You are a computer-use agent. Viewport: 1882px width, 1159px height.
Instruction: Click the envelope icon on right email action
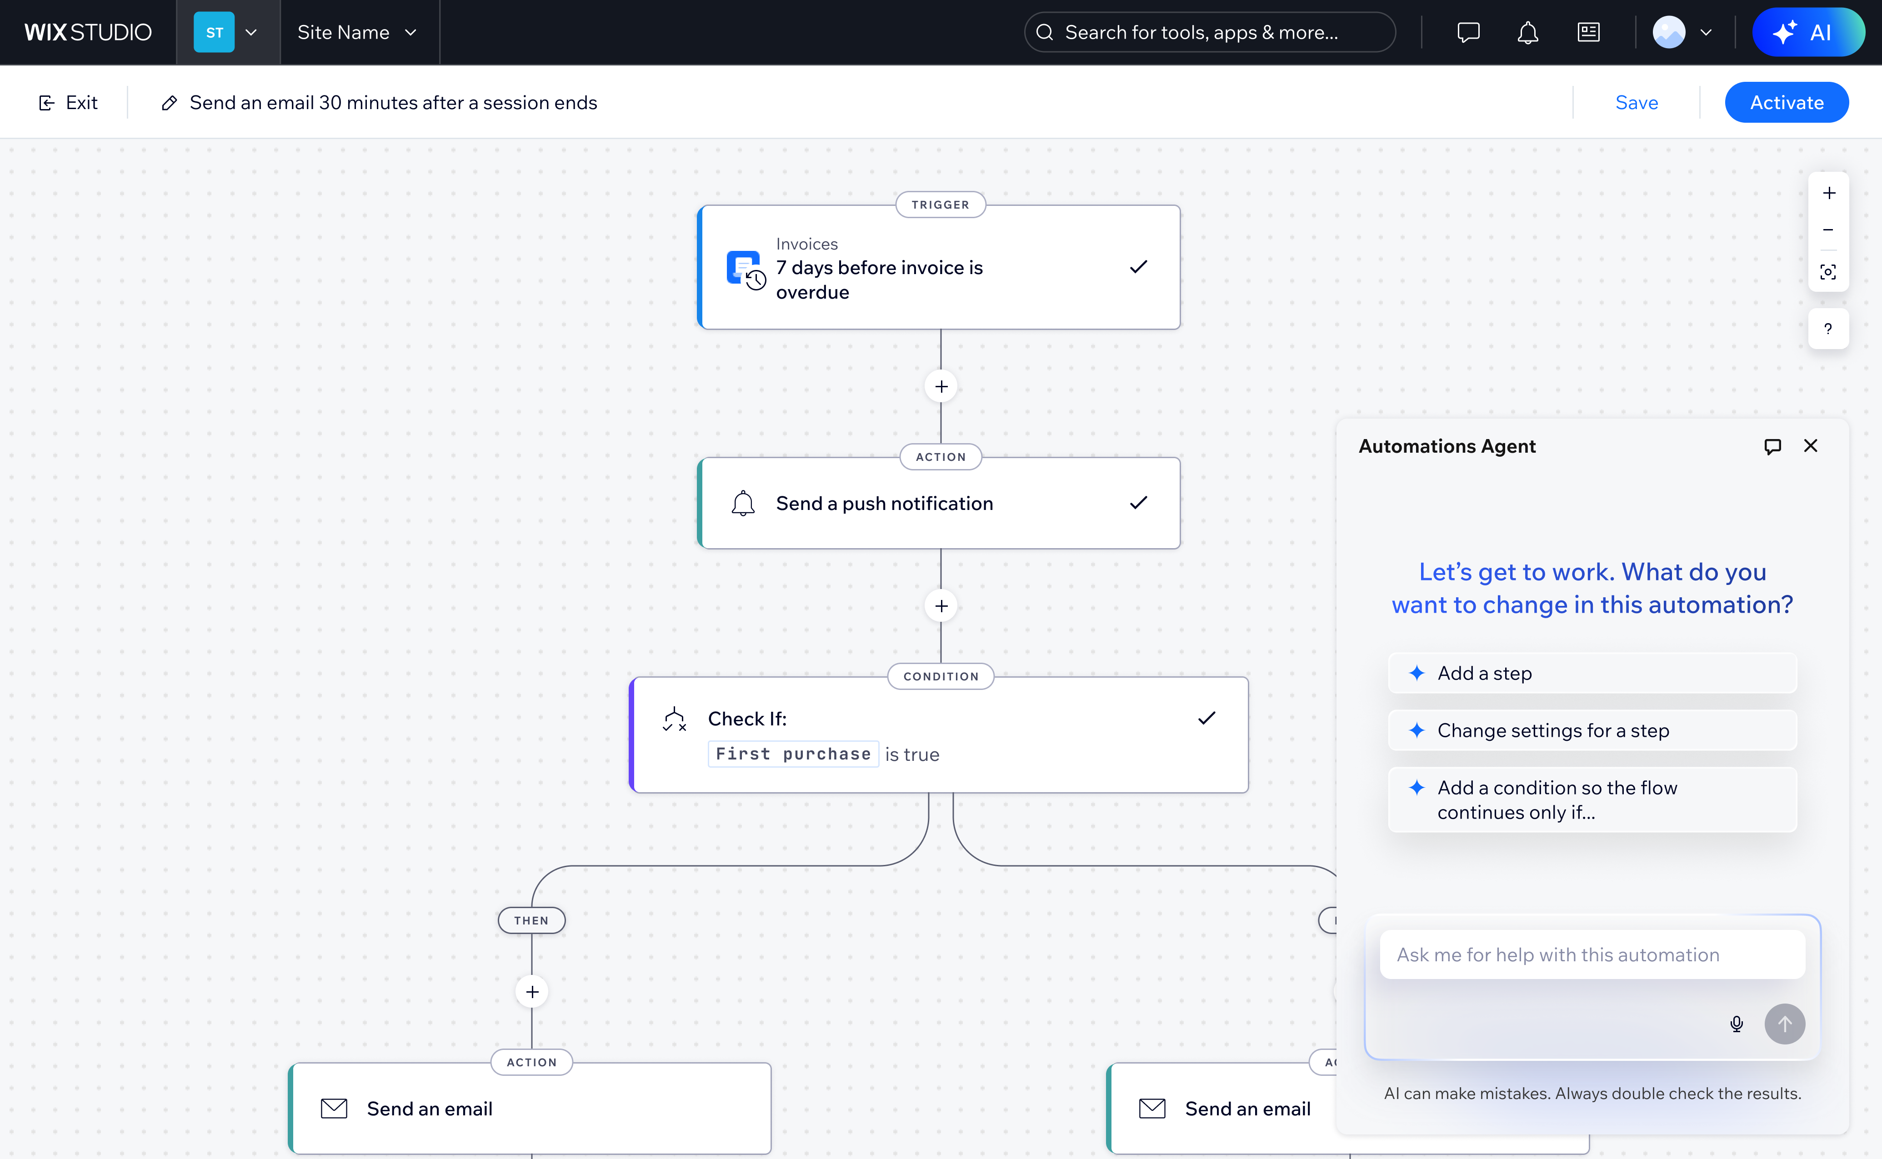[x=1151, y=1109]
